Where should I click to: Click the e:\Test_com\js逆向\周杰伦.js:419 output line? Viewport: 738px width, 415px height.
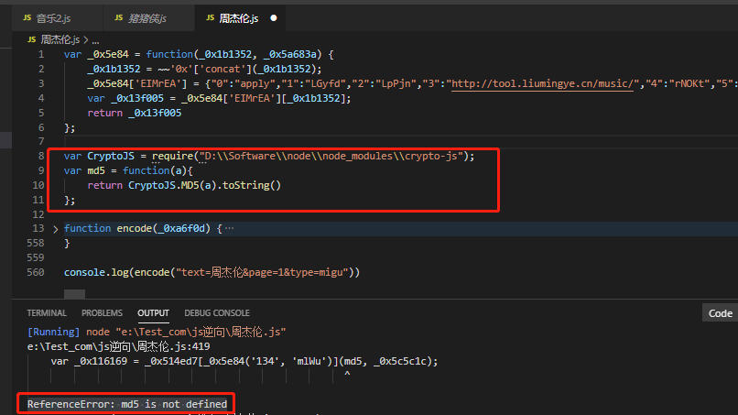point(119,346)
